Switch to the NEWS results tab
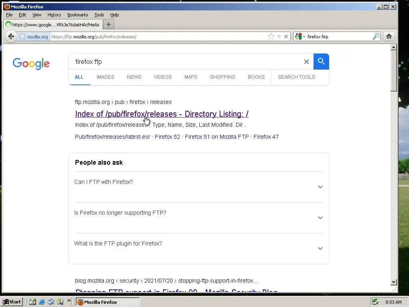 click(x=134, y=77)
